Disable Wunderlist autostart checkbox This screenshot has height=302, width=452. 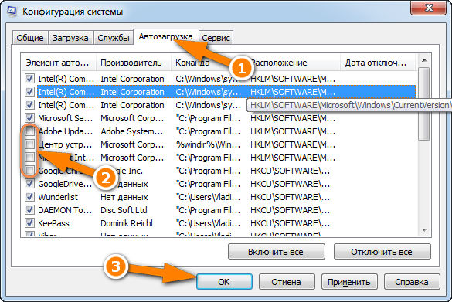coord(29,197)
